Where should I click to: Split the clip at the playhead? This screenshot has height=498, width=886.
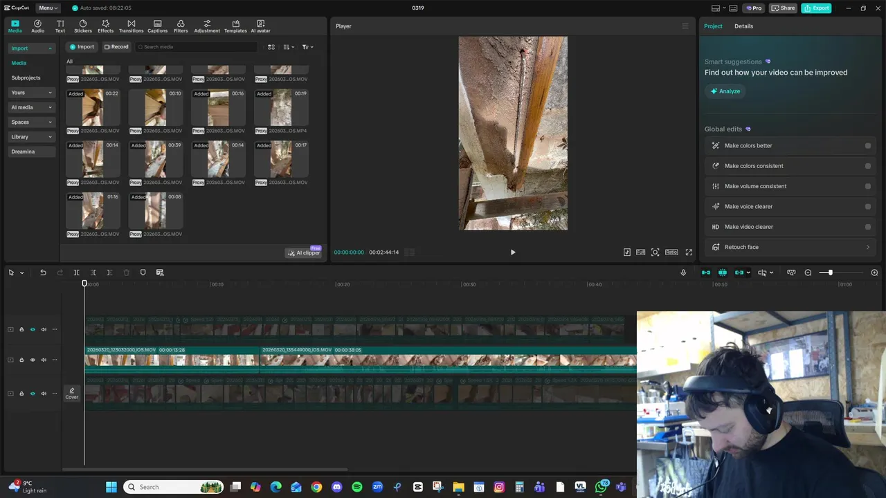(x=77, y=273)
